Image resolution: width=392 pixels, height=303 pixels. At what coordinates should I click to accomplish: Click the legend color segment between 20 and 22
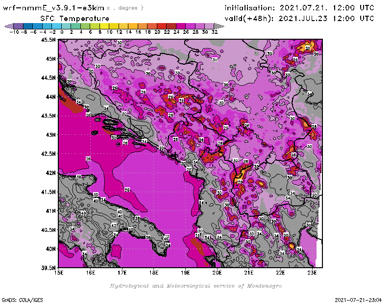(x=162, y=26)
